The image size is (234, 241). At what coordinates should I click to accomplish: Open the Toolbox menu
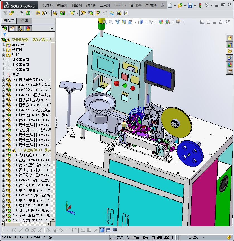pyautogui.click(x=120, y=5)
